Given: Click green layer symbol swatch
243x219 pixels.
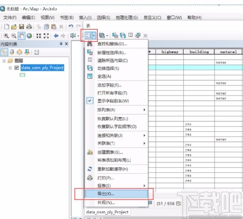Looking at the screenshot, I should [22, 75].
